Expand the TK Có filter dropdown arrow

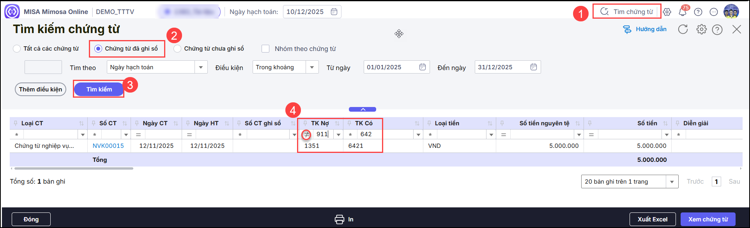[x=418, y=135]
